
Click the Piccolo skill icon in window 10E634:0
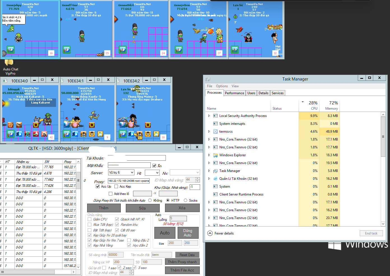click(x=27, y=134)
